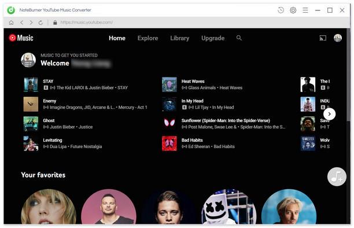Go to browser home page icon
This screenshot has width=354, height=228.
[11, 23]
